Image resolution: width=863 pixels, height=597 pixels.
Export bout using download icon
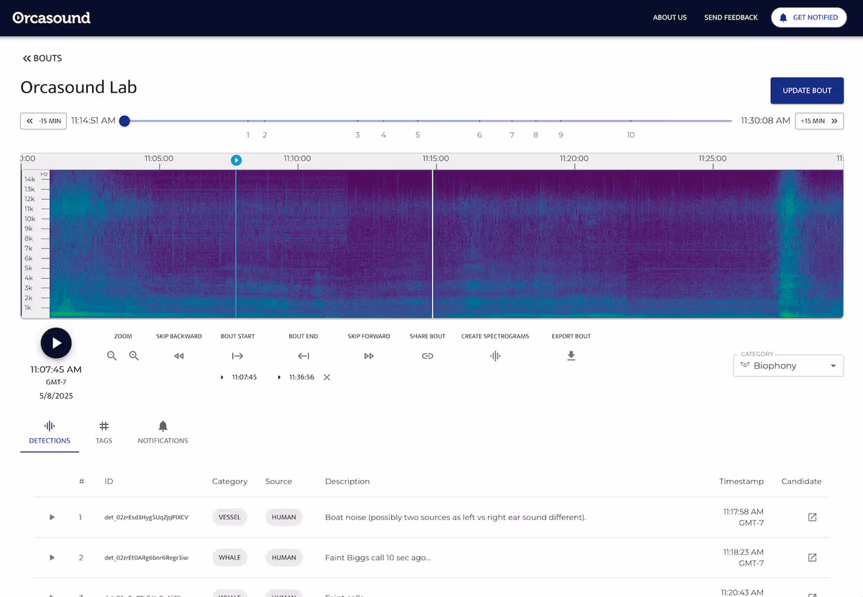(571, 356)
